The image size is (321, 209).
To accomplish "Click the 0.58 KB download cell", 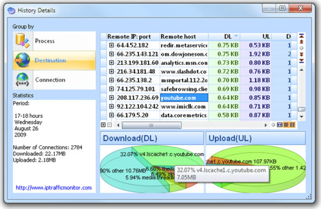I will tap(224, 115).
